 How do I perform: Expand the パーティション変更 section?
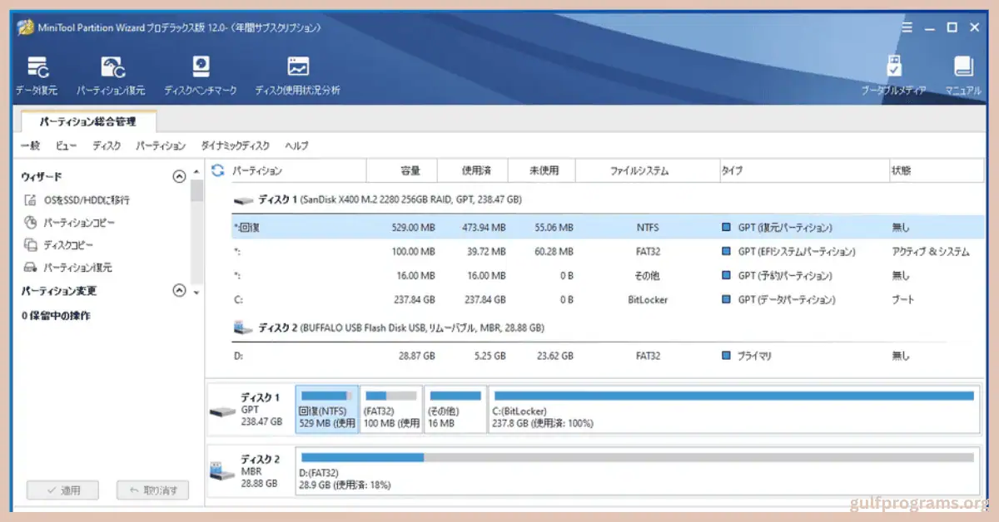coord(178,291)
